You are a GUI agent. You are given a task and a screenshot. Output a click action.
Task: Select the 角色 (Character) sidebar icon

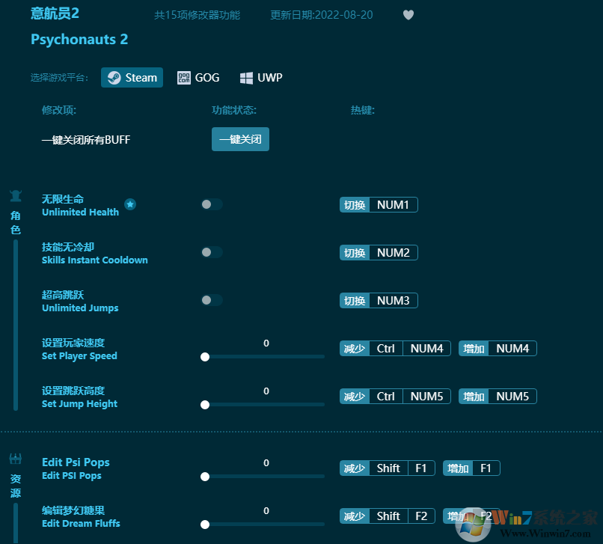pos(16,194)
